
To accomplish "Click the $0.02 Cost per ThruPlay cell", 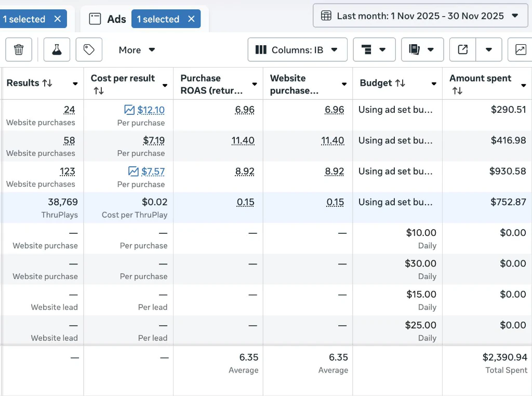I will click(129, 208).
